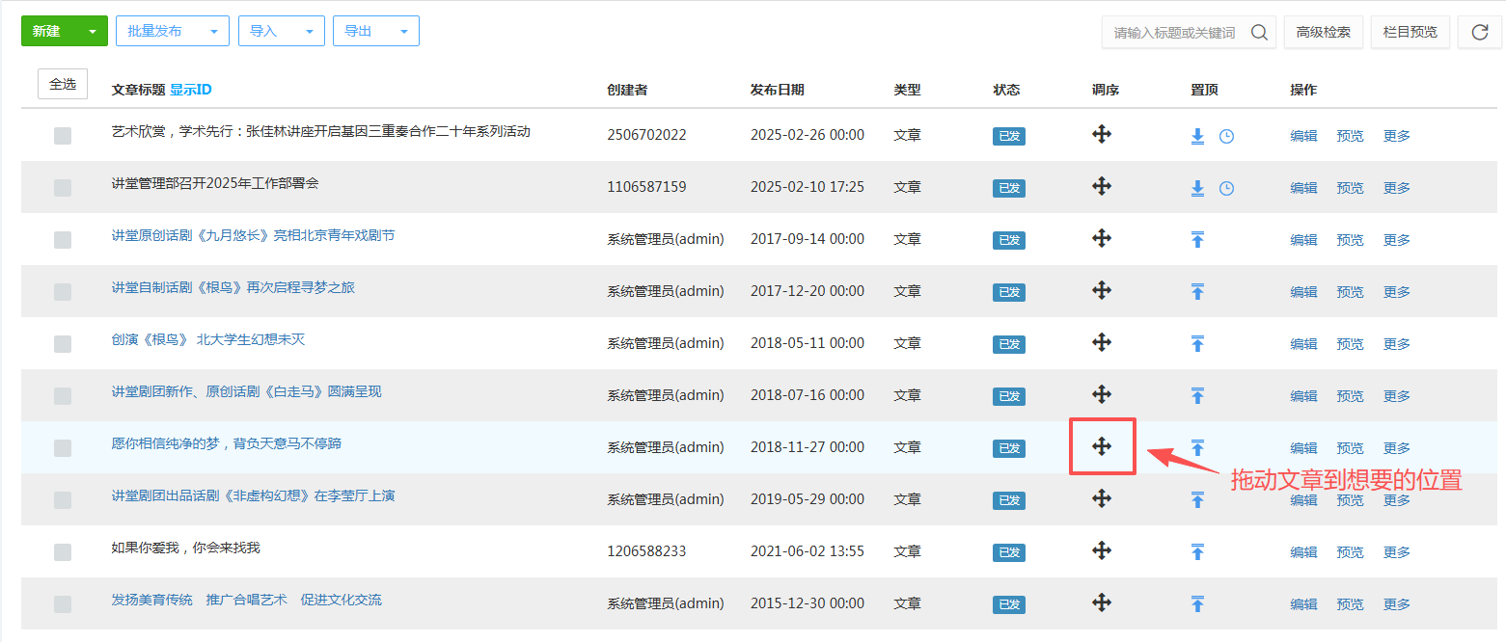Click the refresh icon button
Viewport: 1506px width, 642px height.
coord(1479,32)
